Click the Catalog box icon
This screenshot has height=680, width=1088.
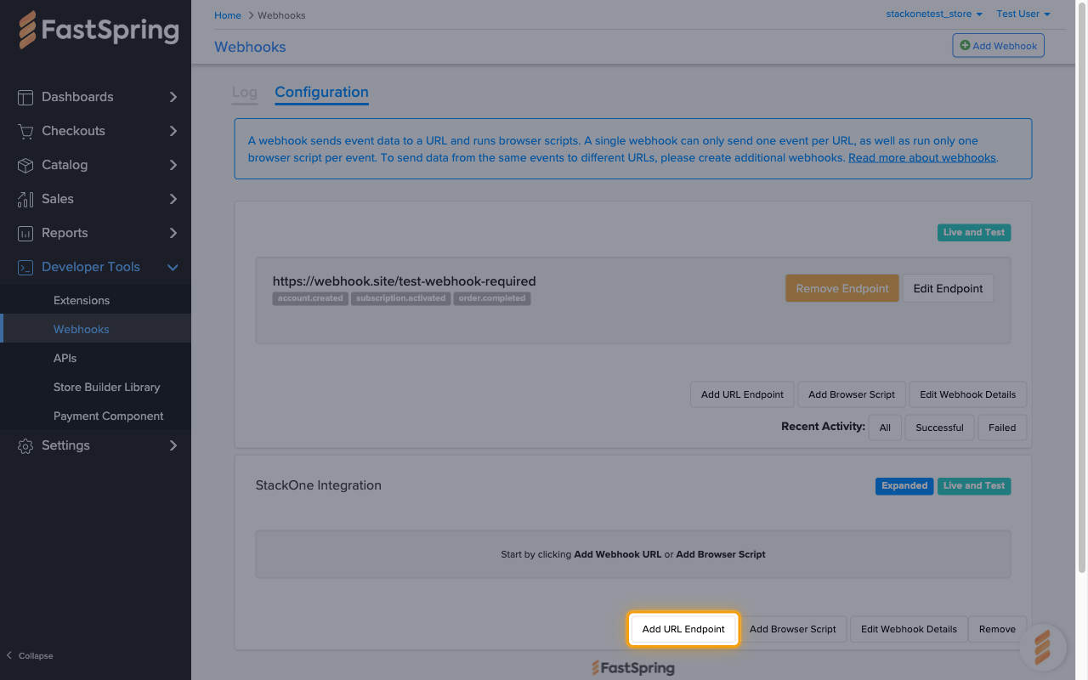pyautogui.click(x=25, y=165)
